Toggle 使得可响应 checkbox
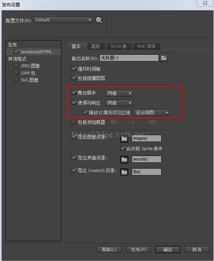Image resolution: width=214 pixels, height=261 pixels. click(x=74, y=102)
